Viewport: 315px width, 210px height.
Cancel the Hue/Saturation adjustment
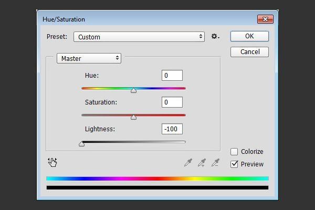[249, 52]
